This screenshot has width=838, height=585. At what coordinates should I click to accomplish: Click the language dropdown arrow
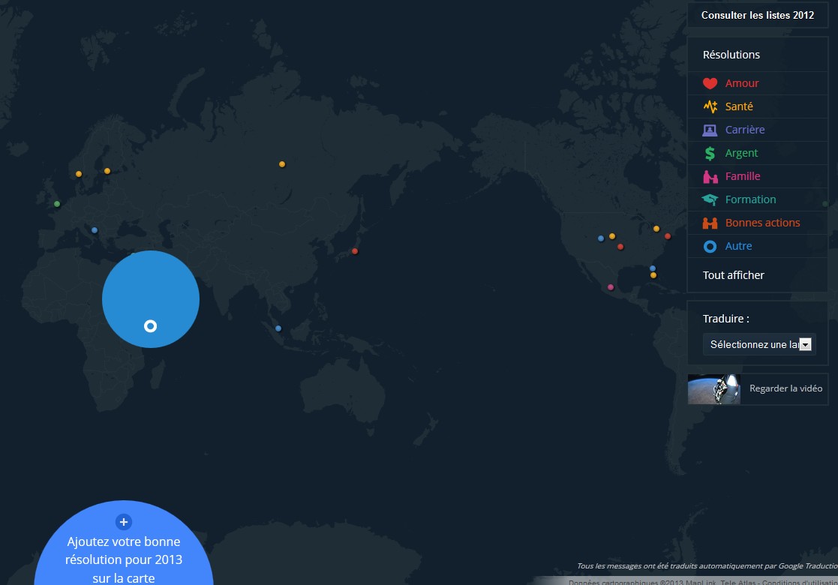tap(805, 344)
